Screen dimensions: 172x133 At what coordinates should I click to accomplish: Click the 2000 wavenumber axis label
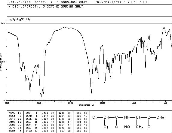[70, 103]
